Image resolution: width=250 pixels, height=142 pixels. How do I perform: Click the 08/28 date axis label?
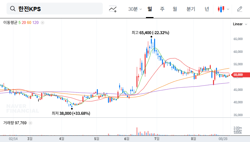223,139
